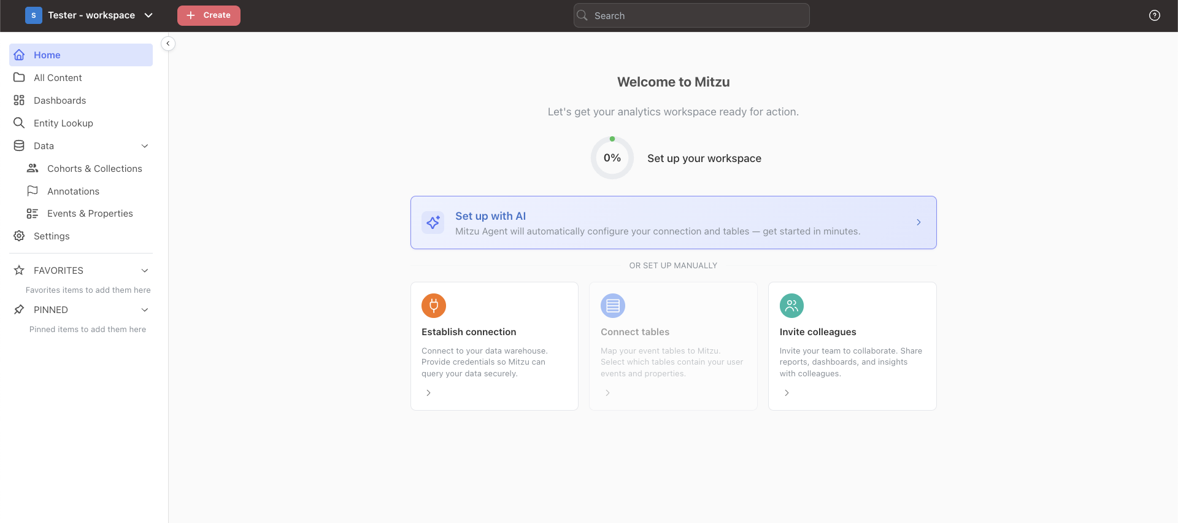This screenshot has width=1178, height=523.
Task: Open the Establish connection card title
Action: (x=469, y=331)
